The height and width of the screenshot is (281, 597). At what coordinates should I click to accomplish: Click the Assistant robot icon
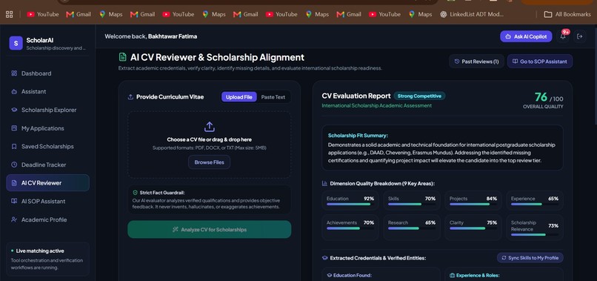pyautogui.click(x=14, y=91)
